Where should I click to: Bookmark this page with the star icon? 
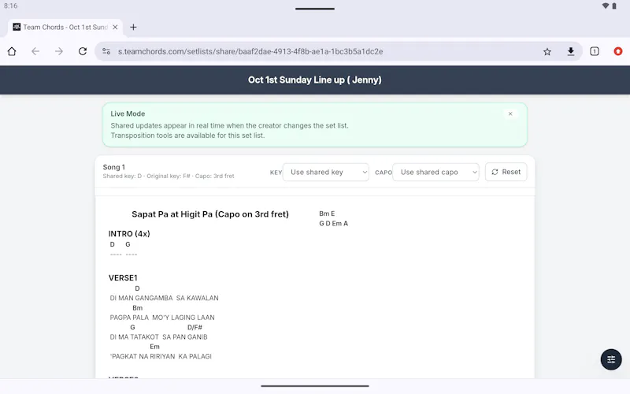pyautogui.click(x=547, y=51)
